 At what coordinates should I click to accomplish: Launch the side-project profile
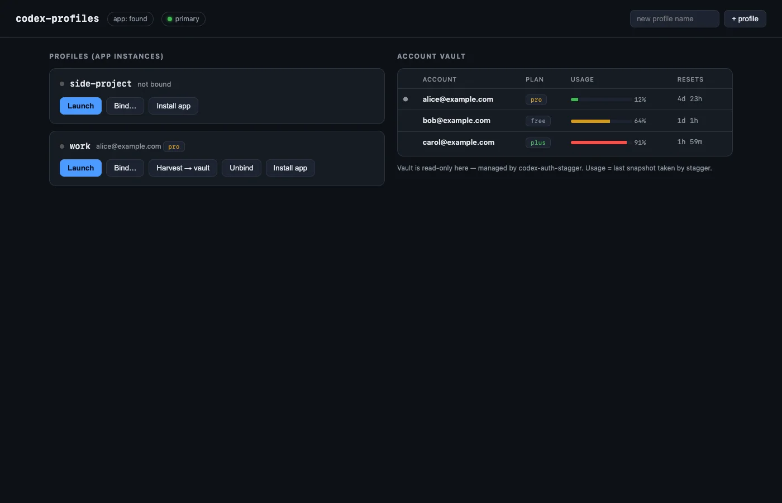pyautogui.click(x=80, y=106)
